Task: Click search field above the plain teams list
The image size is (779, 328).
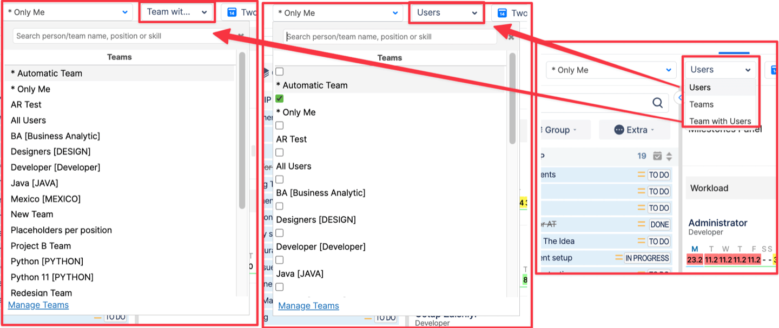Action: pyautogui.click(x=114, y=36)
